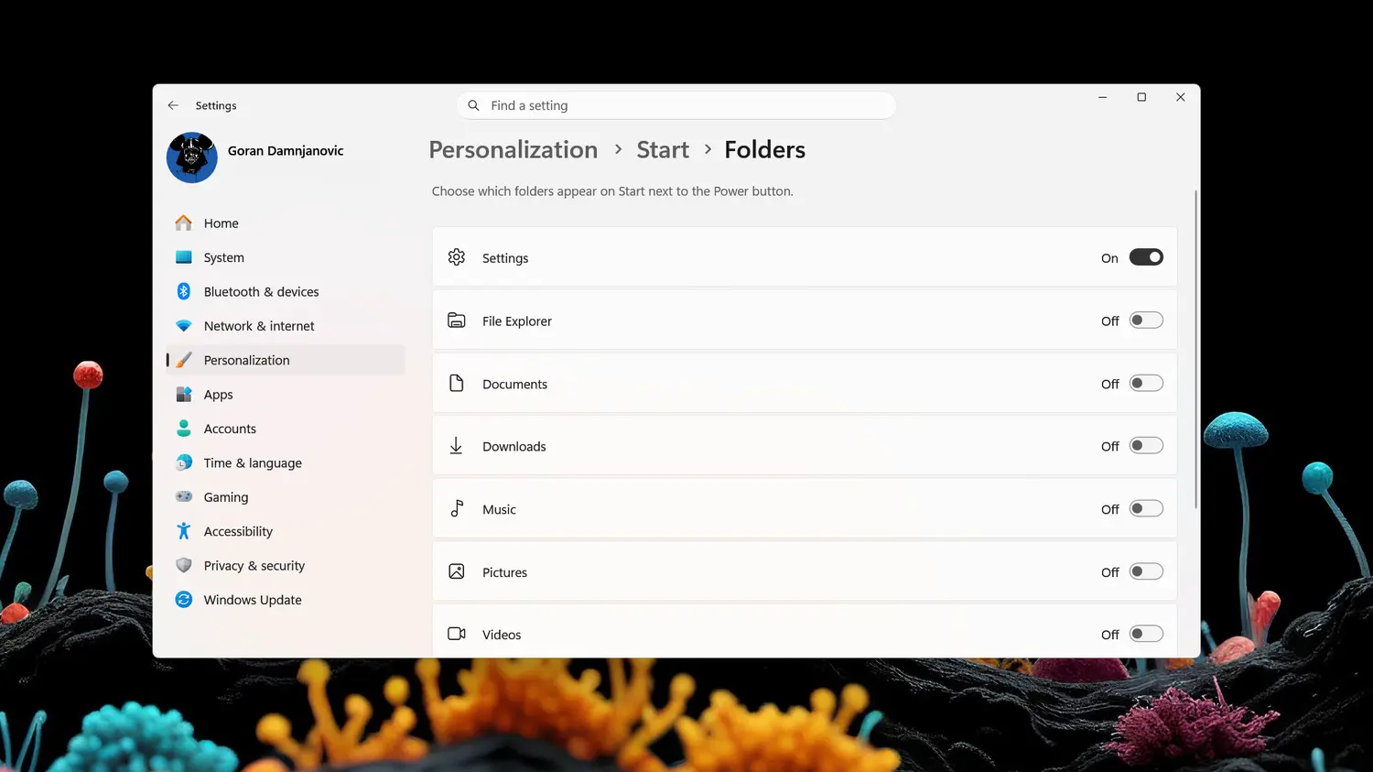This screenshot has width=1373, height=772.
Task: Click the "File Explorer" row label
Action: click(x=517, y=321)
